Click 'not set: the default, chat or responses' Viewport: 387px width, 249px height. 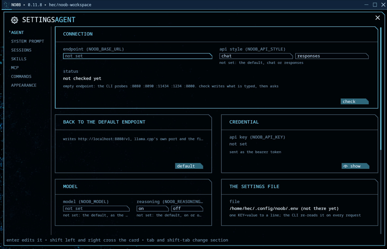click(x=261, y=63)
